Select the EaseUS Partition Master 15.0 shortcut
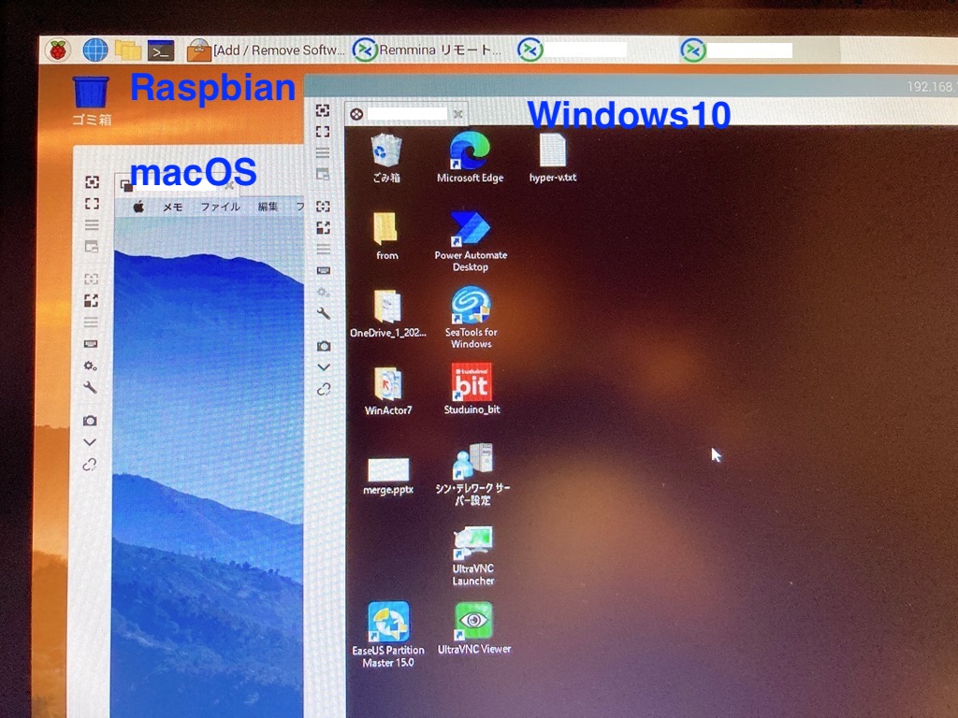The height and width of the screenshot is (718, 958). click(388, 635)
